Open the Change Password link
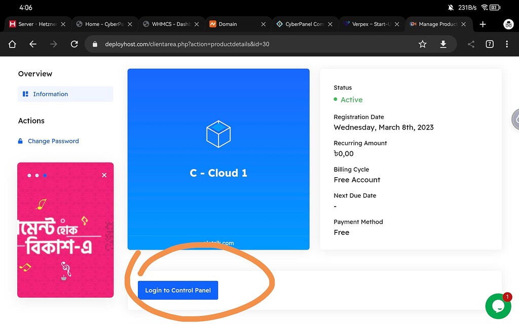The width and height of the screenshot is (519, 324). click(x=53, y=141)
